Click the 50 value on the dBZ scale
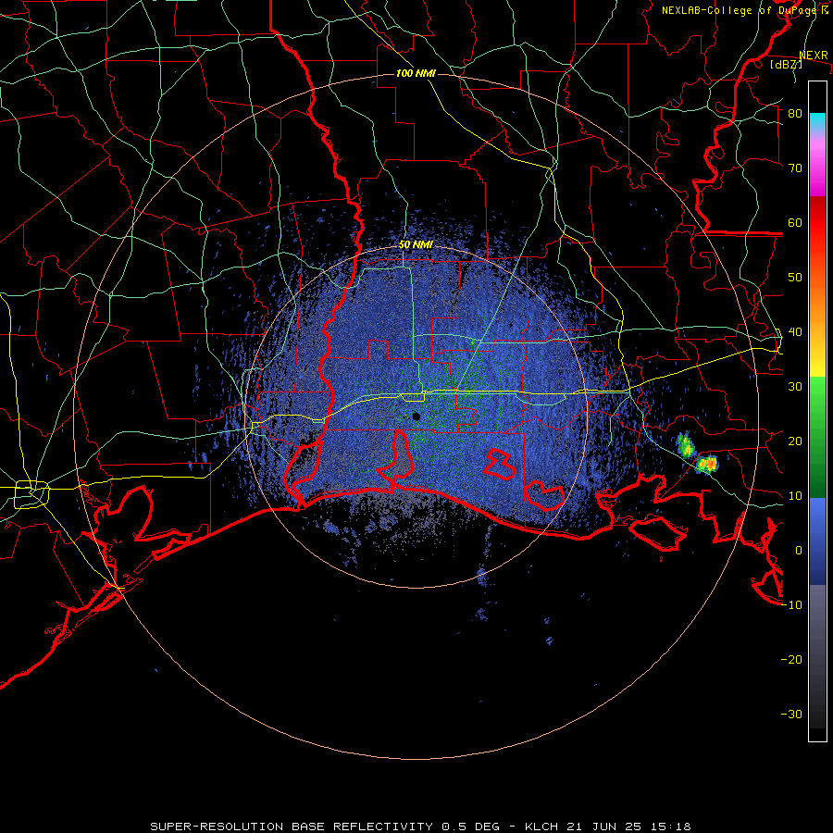This screenshot has height=833, width=833. coord(795,278)
